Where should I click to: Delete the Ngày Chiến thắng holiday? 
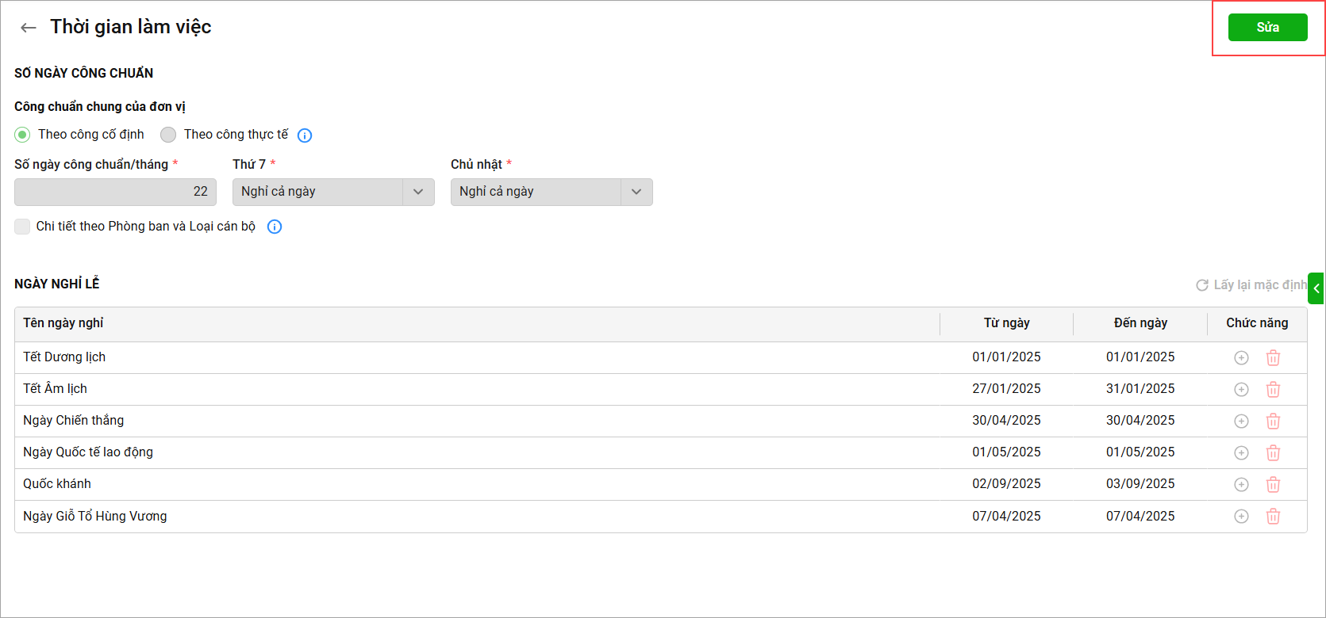coord(1273,422)
